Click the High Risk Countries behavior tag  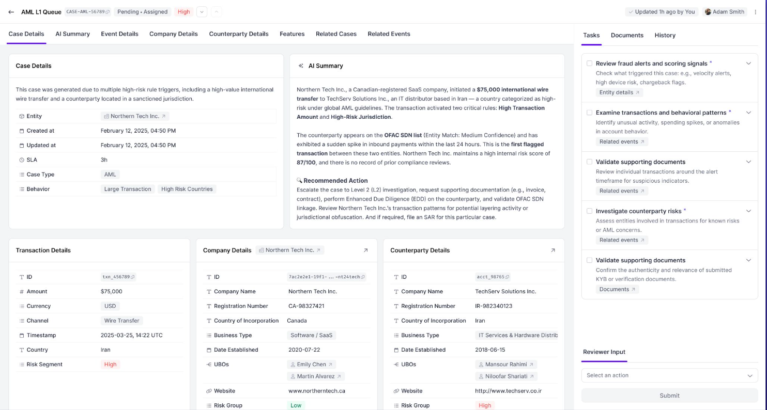coord(187,189)
